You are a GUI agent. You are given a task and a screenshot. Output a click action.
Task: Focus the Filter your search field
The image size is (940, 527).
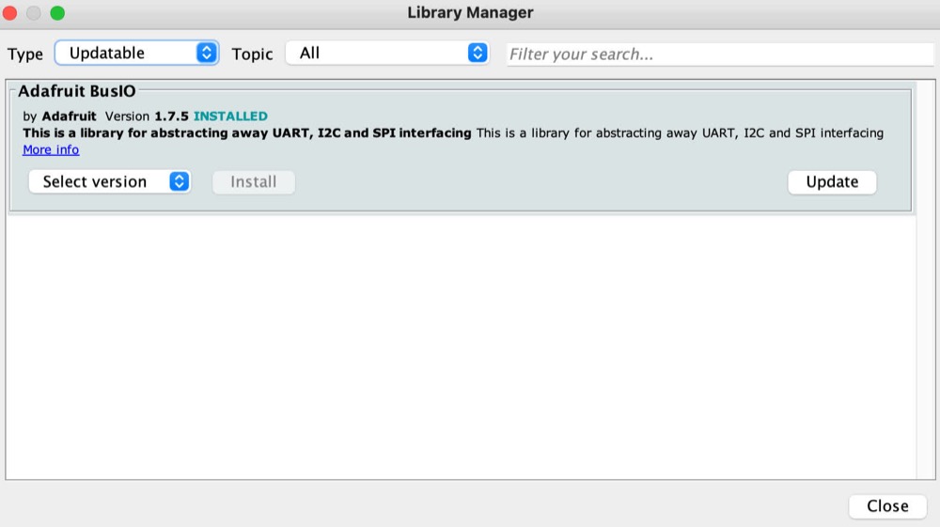pyautogui.click(x=719, y=54)
